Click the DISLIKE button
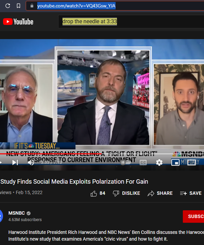The image size is (204, 245). point(126,193)
